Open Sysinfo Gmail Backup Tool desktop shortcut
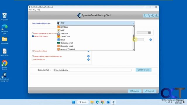Screen dimensions: 187x105 pos(5,77)
